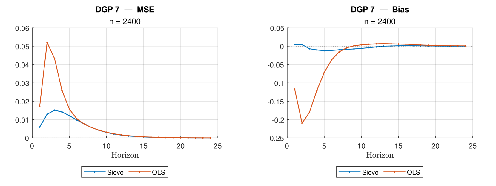The image size is (496, 186).
Task: Select the OLS label in Bias legend
Action: [413, 172]
